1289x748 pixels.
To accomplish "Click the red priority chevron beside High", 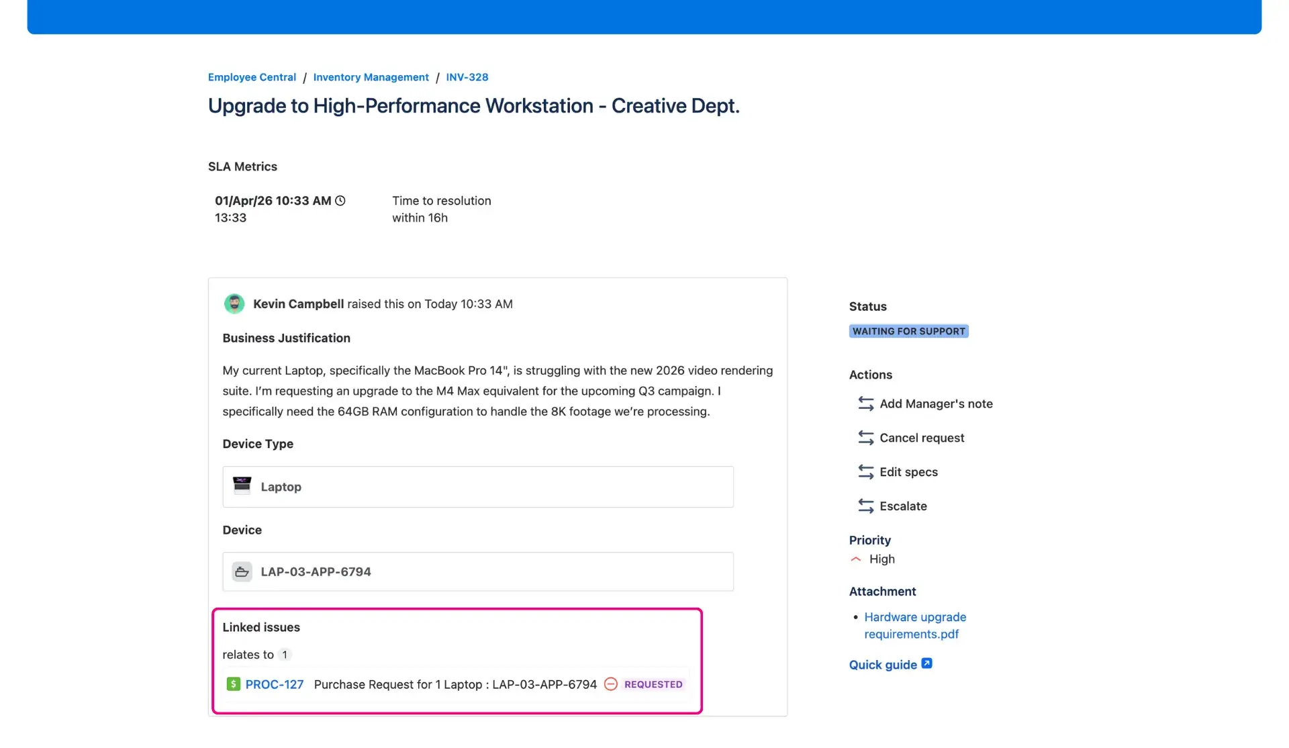I will 856,559.
